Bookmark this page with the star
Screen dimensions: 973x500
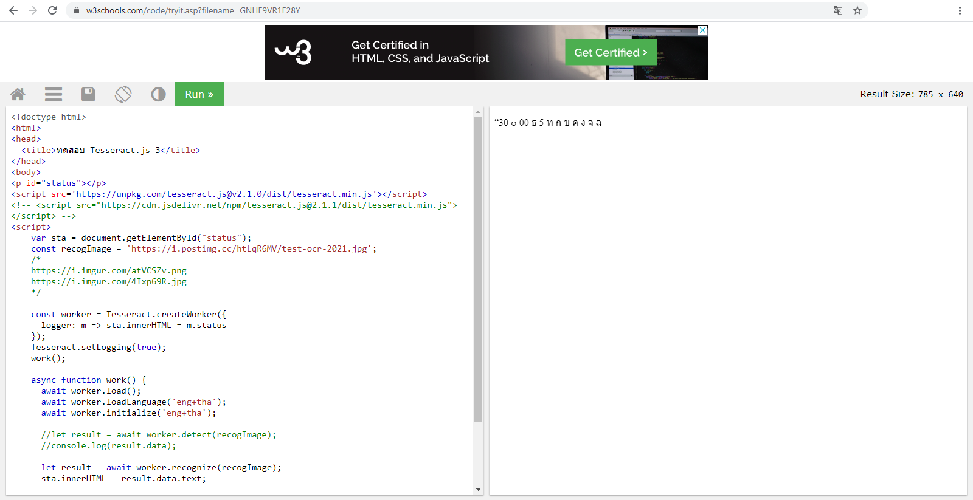tap(857, 10)
